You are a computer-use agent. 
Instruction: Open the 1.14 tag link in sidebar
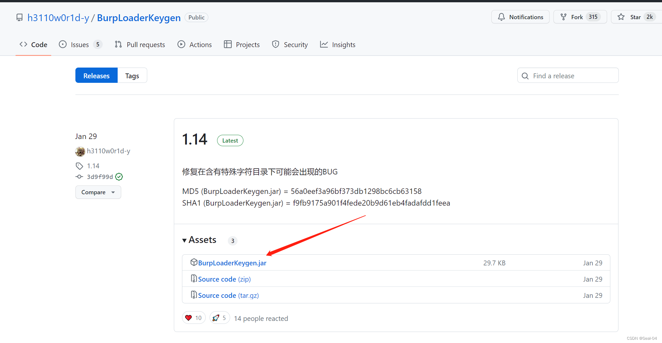pyautogui.click(x=93, y=166)
